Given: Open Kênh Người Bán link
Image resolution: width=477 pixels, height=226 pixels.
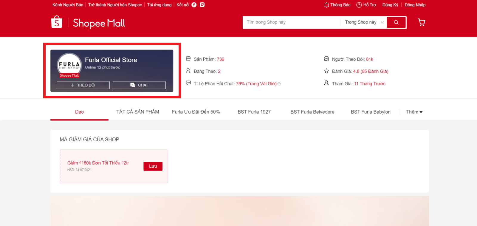Looking at the screenshot, I should 68,5.
